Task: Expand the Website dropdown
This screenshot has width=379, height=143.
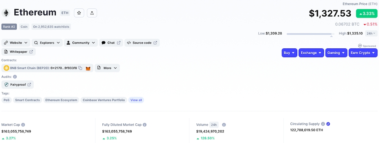Action: pos(16,43)
